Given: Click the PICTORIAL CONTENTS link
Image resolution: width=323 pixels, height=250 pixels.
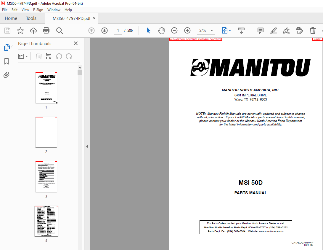Looking at the screenshot, I should pyautogui.click(x=210, y=39).
